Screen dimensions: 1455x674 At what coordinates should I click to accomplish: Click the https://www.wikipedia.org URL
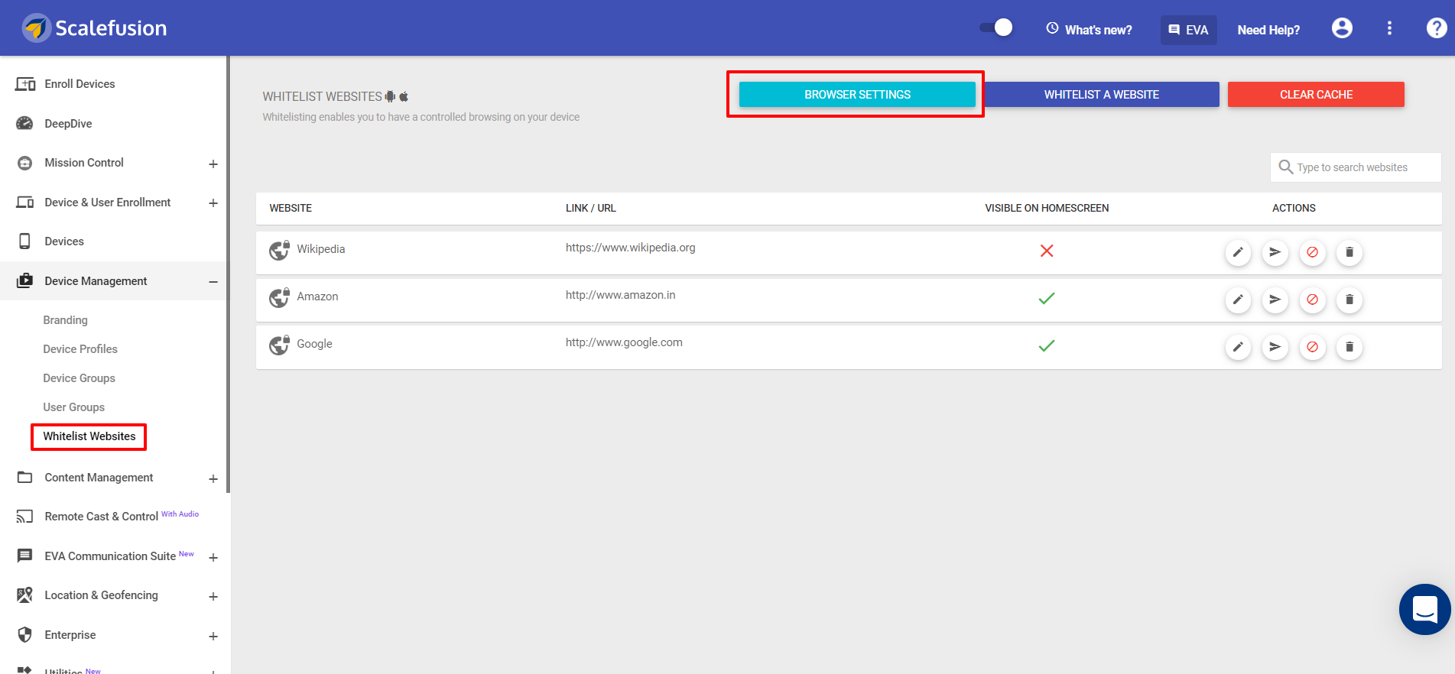point(631,248)
